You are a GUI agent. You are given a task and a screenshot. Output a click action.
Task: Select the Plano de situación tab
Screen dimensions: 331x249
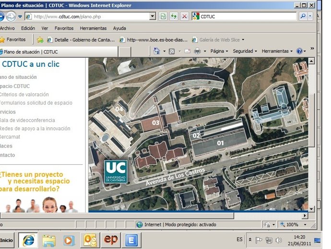click(x=30, y=51)
